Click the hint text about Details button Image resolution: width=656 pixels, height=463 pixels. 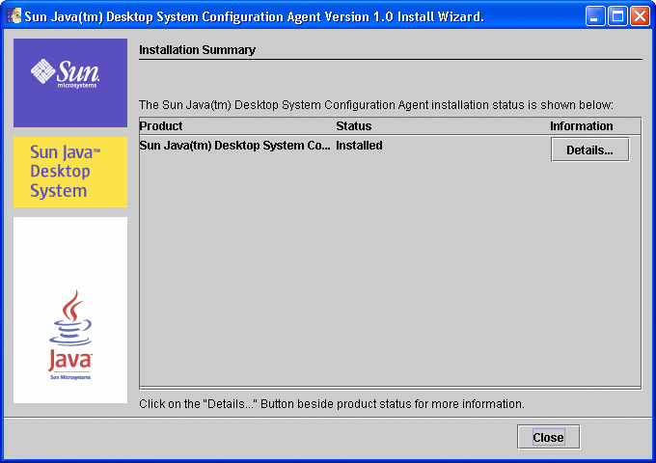point(331,404)
